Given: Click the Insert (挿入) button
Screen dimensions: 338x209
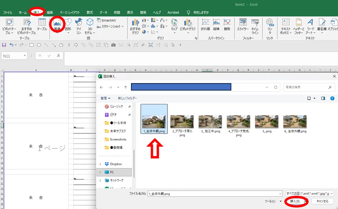Looking at the screenshot, I should [295, 201].
